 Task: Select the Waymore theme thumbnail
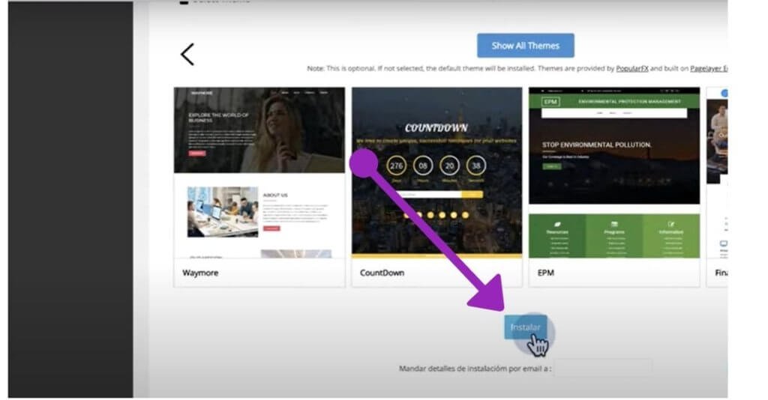[x=259, y=172]
